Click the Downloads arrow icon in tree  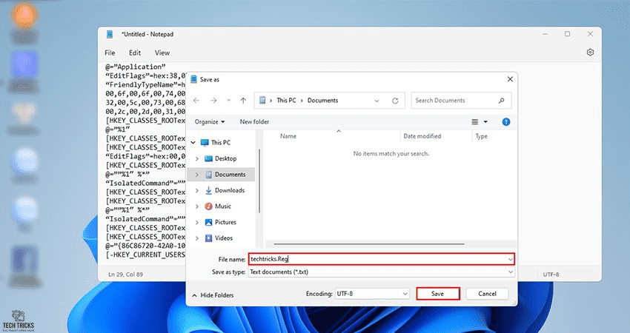pyautogui.click(x=208, y=190)
